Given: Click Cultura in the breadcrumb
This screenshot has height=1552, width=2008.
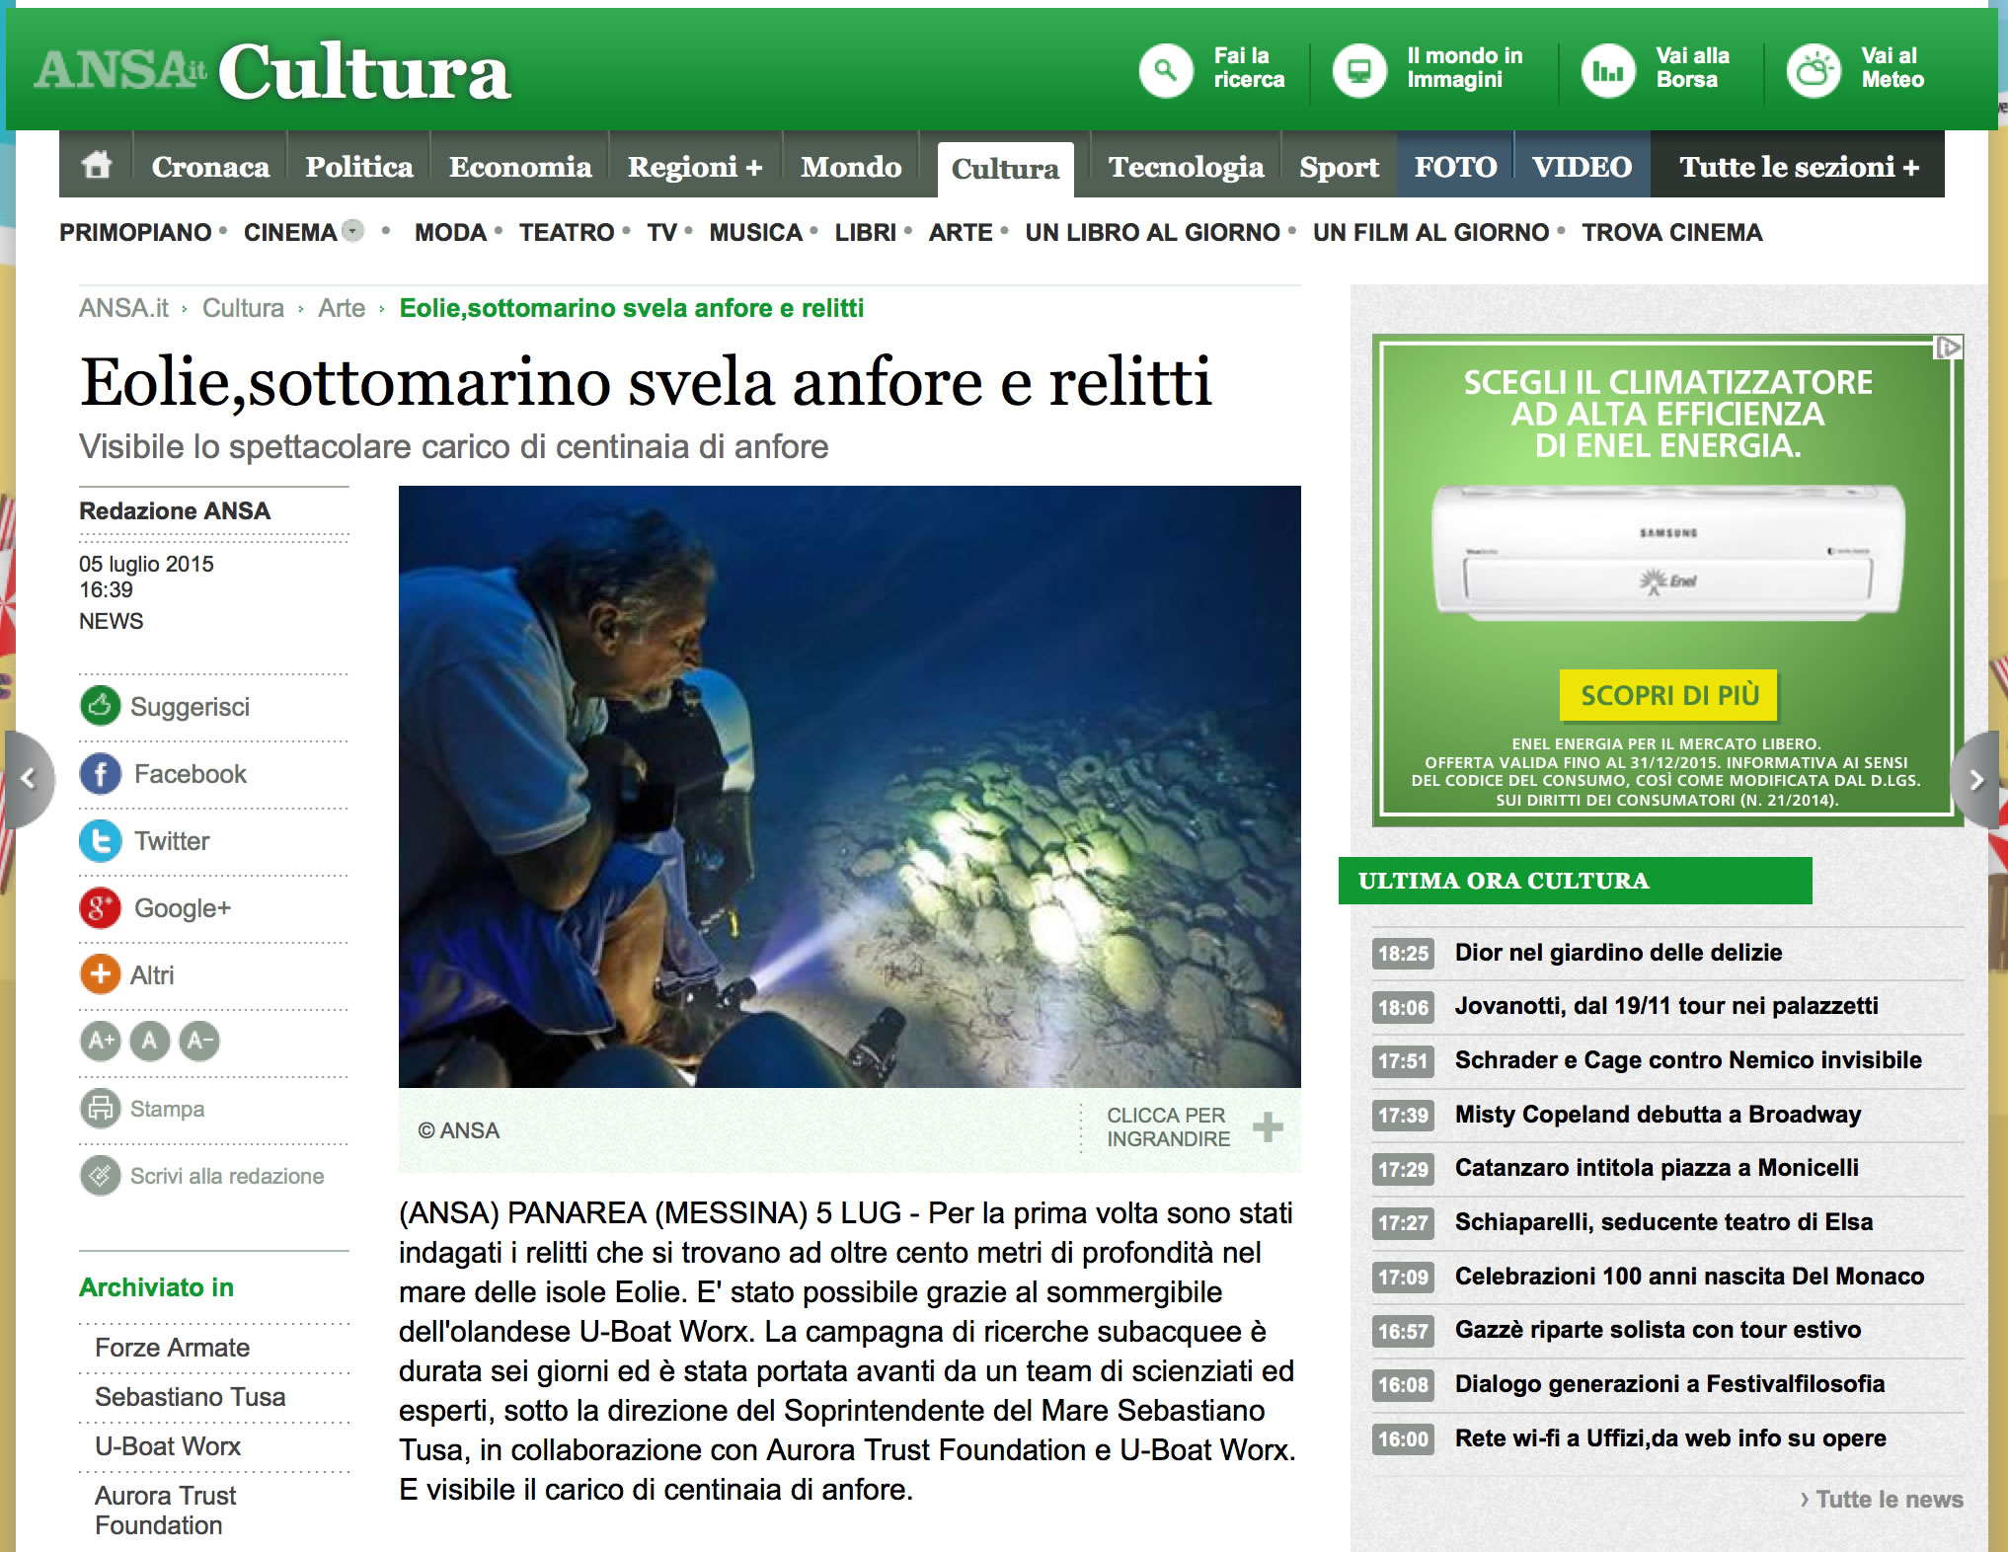Looking at the screenshot, I should click(x=243, y=308).
